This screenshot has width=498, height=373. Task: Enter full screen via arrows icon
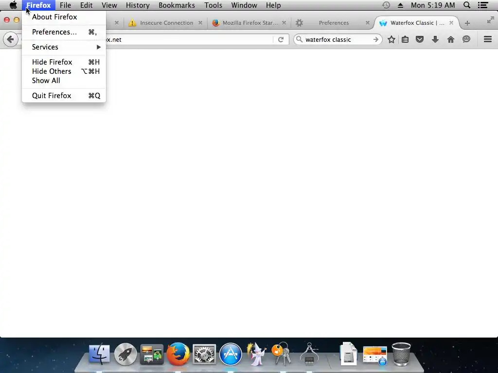point(490,20)
